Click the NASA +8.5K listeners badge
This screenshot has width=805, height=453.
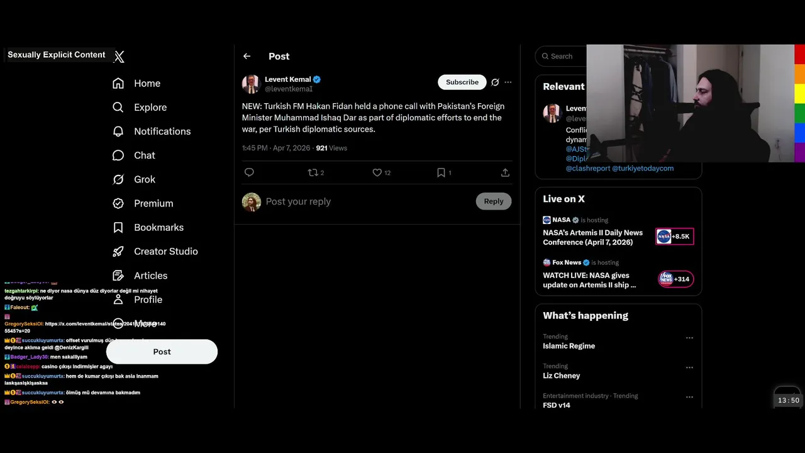[x=674, y=237]
